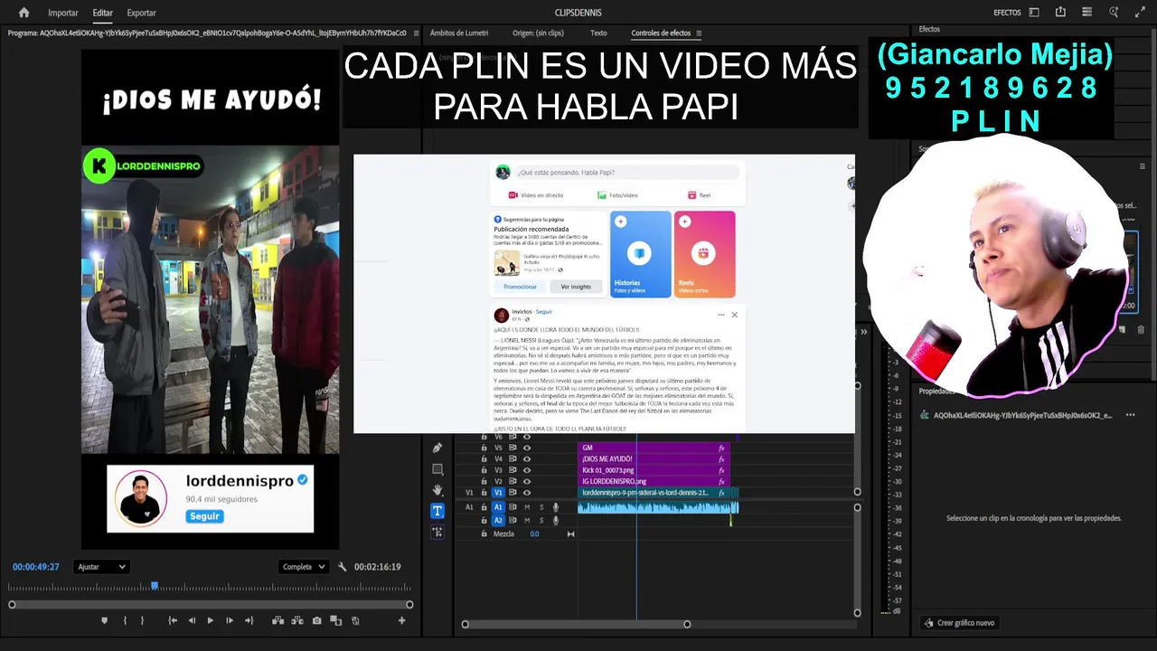Click the quick export share icon

(1060, 13)
